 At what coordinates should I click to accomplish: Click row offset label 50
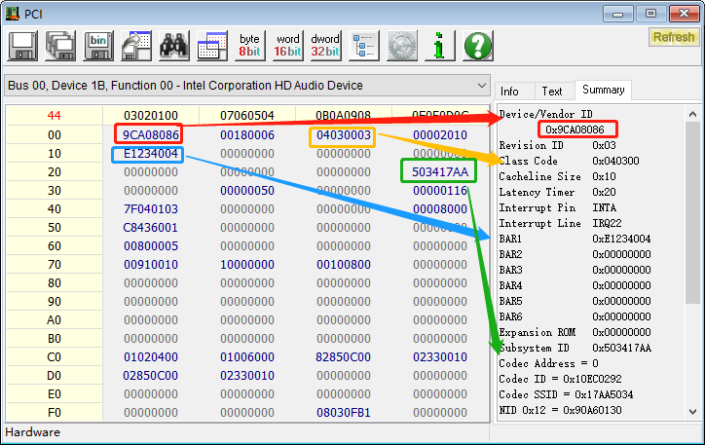tap(54, 228)
